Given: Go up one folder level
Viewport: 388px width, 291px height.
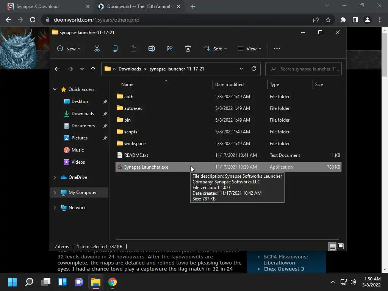Looking at the screenshot, I should [x=93, y=69].
